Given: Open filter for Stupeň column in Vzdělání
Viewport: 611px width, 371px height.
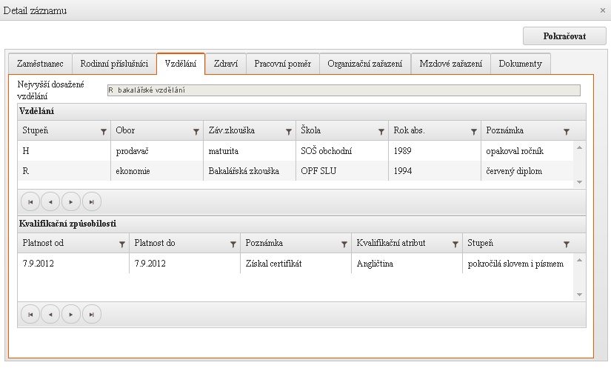Looking at the screenshot, I should click(x=104, y=131).
